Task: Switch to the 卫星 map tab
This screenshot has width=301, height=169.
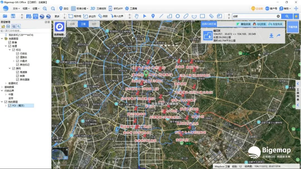Action: click(x=83, y=24)
